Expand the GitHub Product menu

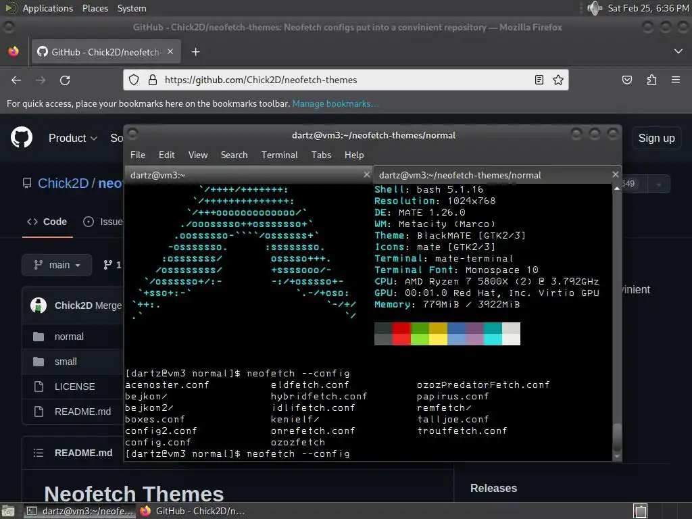tap(73, 138)
